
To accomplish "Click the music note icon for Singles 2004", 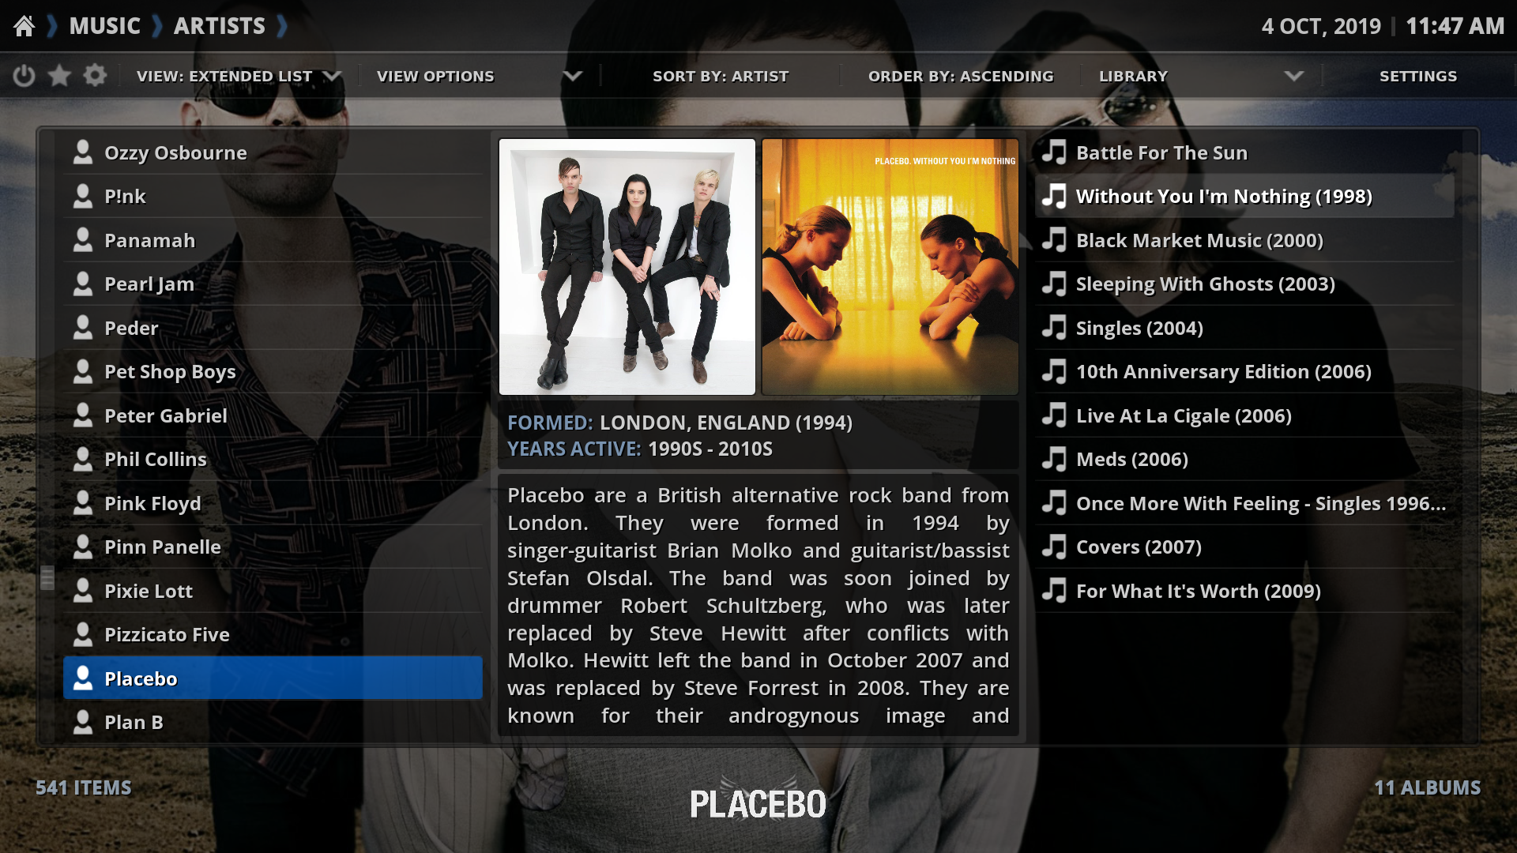I will coord(1056,326).
